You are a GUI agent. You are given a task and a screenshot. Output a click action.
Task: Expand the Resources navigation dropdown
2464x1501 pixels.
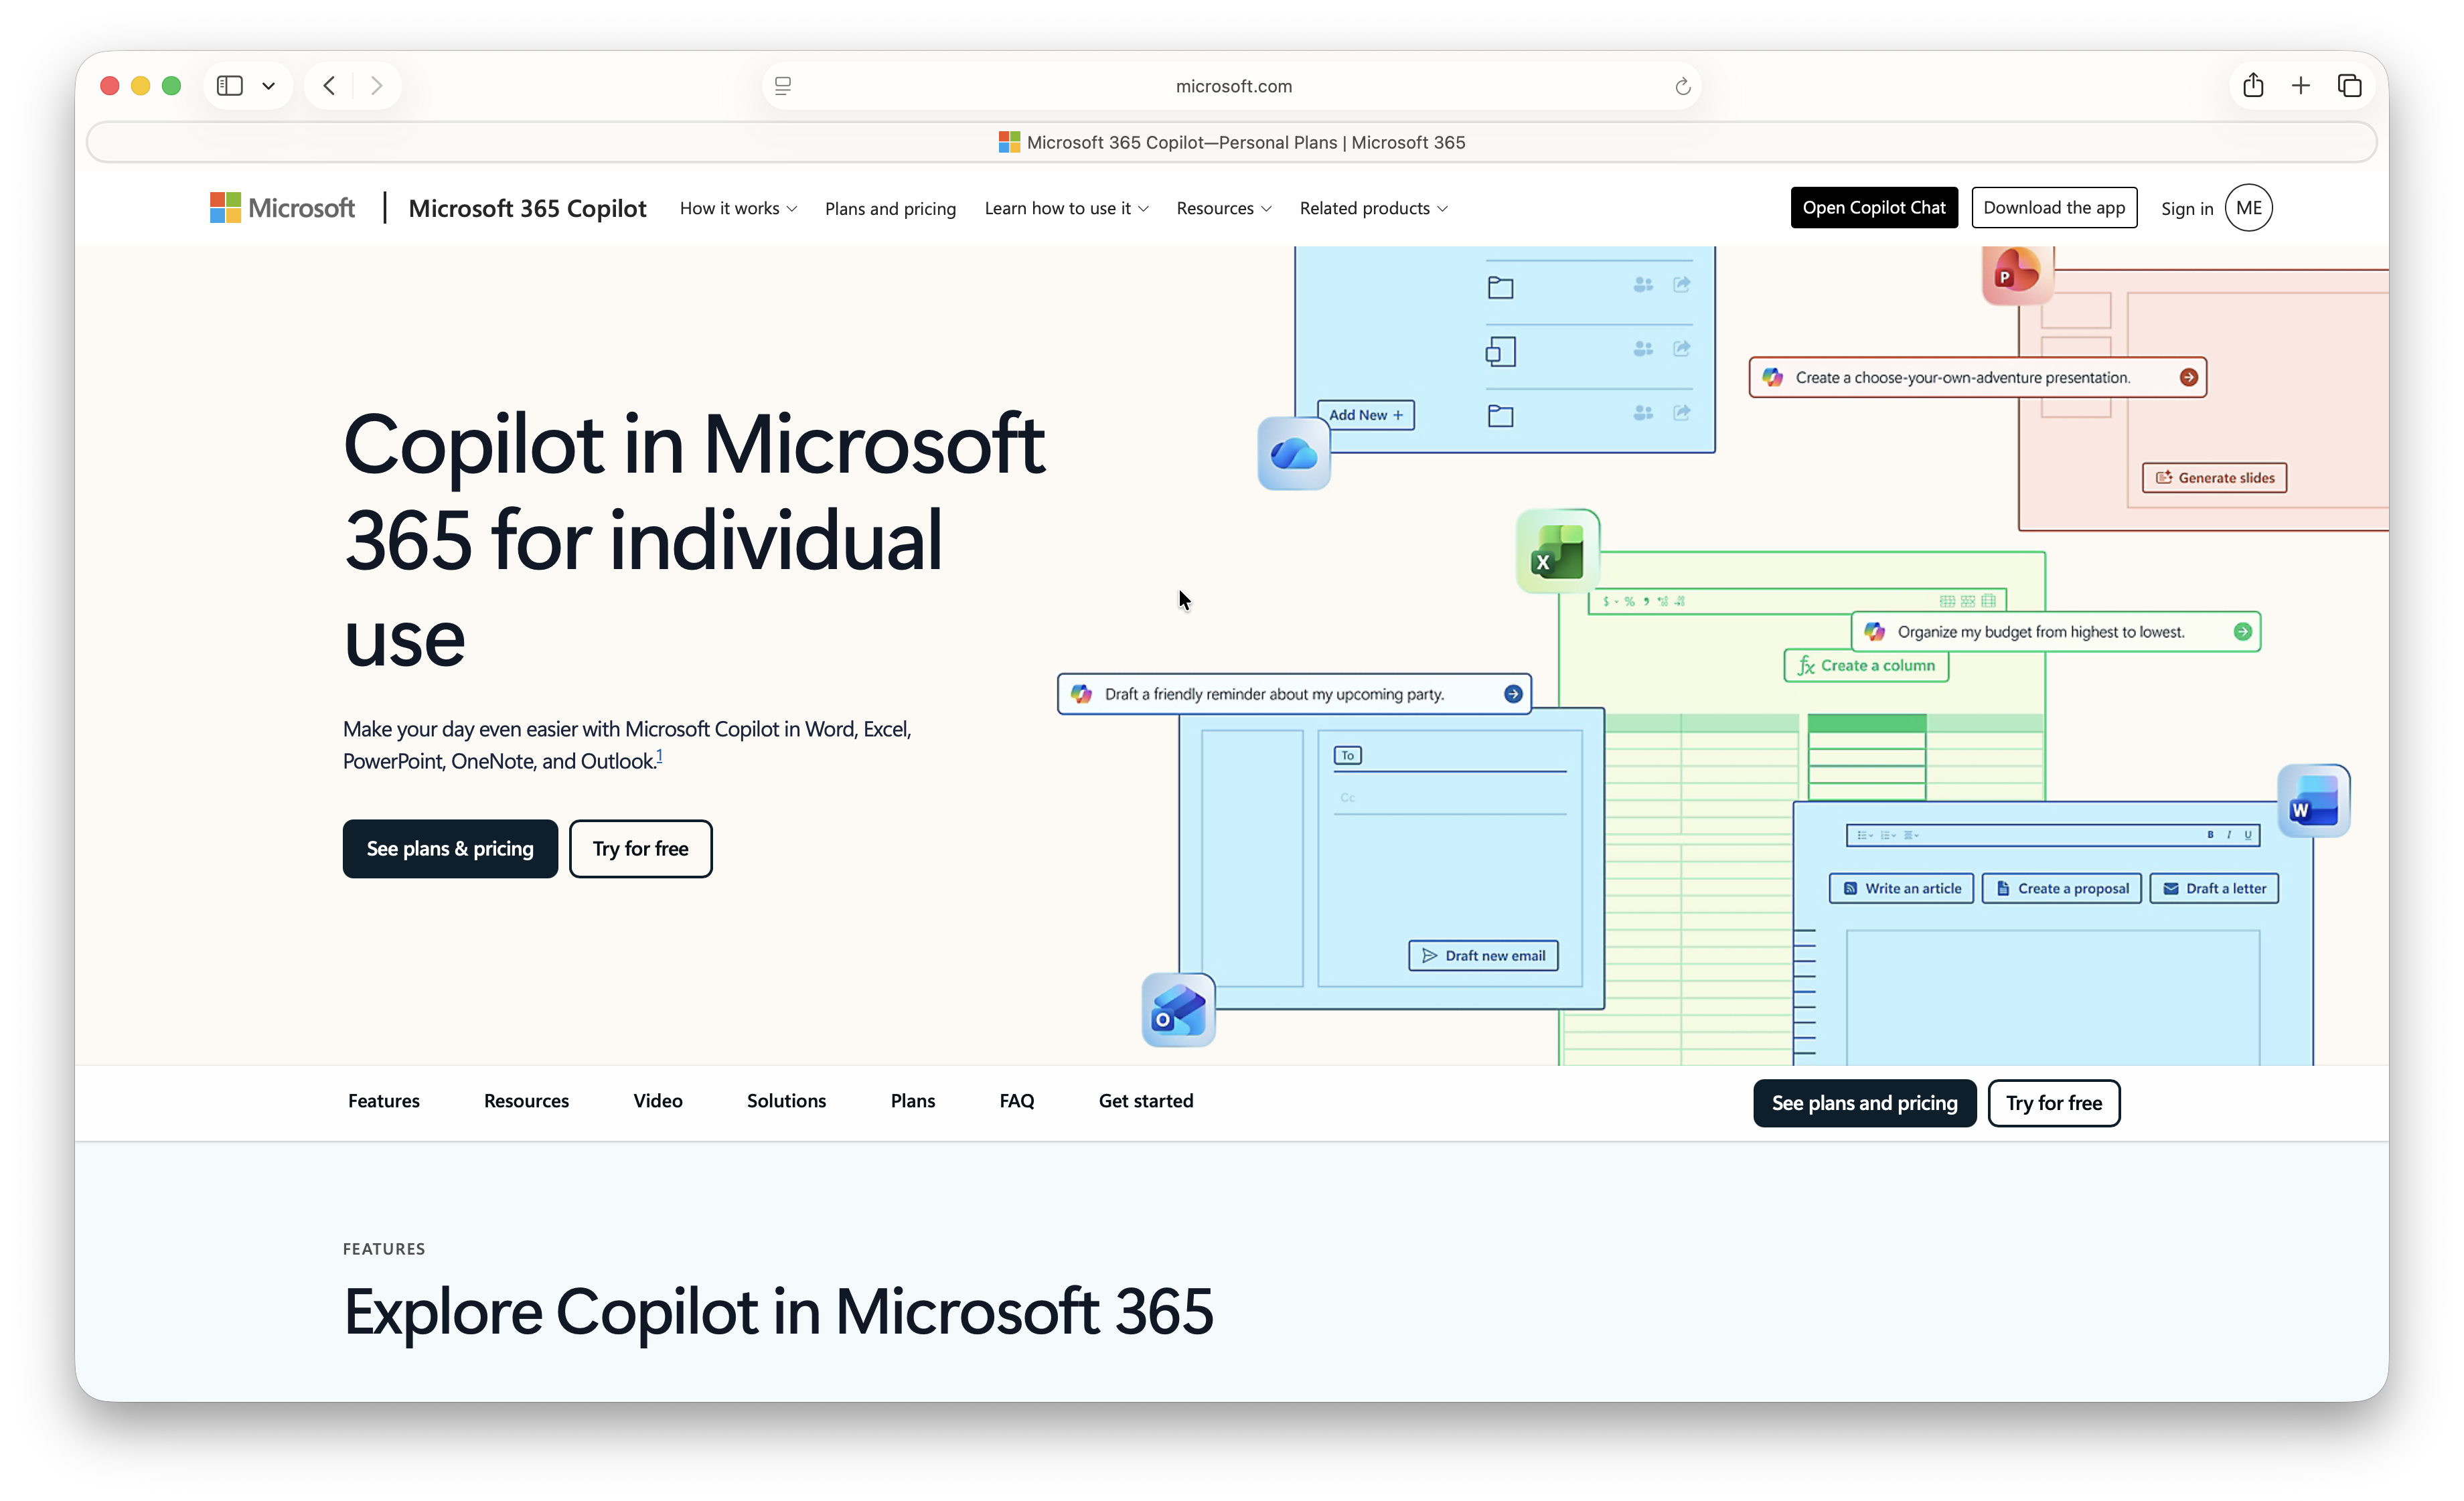(1224, 208)
